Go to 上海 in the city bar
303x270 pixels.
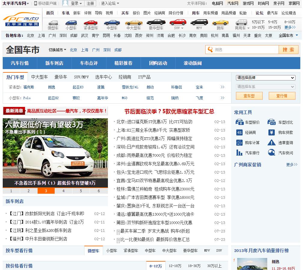coord(41,35)
